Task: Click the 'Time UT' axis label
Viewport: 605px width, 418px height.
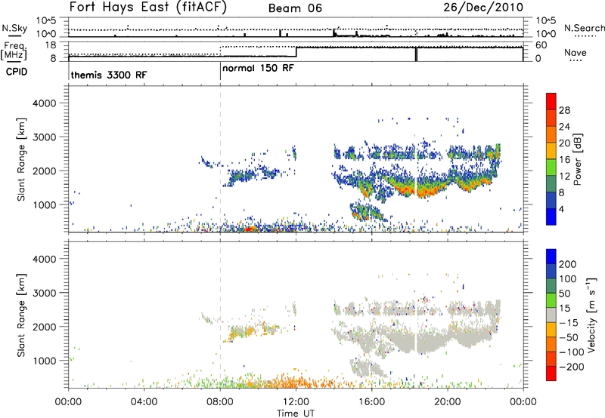Action: coord(296,413)
